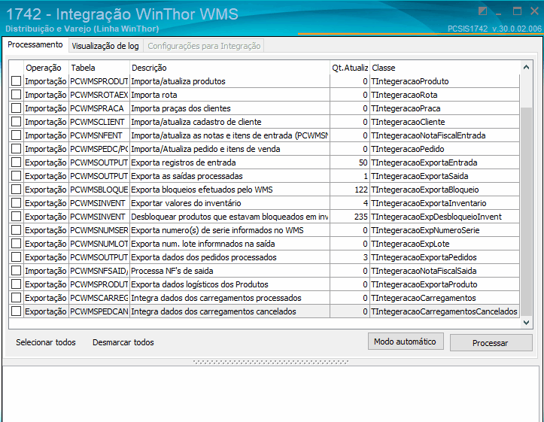The width and height of the screenshot is (544, 422).
Task: Click the Classe column header
Action: click(x=445, y=68)
